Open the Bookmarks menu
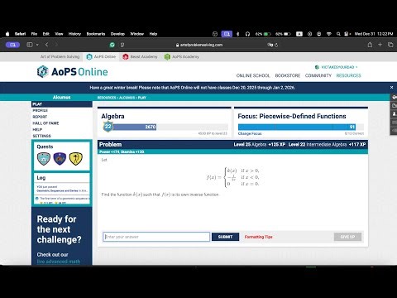Image resolution: width=397 pixels, height=298 pixels. [x=96, y=34]
